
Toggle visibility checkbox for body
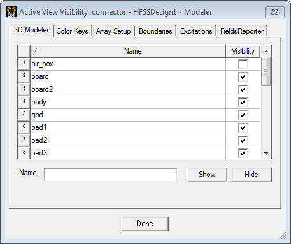click(x=243, y=102)
